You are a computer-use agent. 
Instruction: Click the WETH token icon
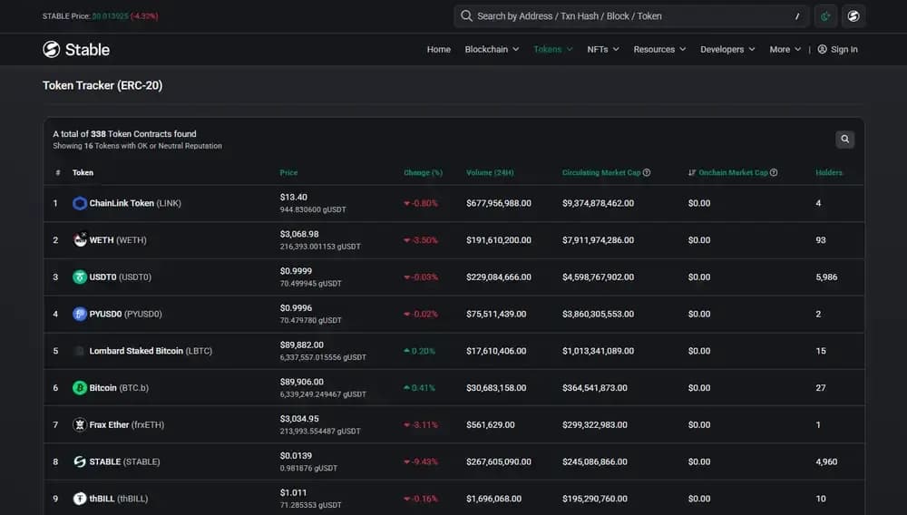(80, 240)
